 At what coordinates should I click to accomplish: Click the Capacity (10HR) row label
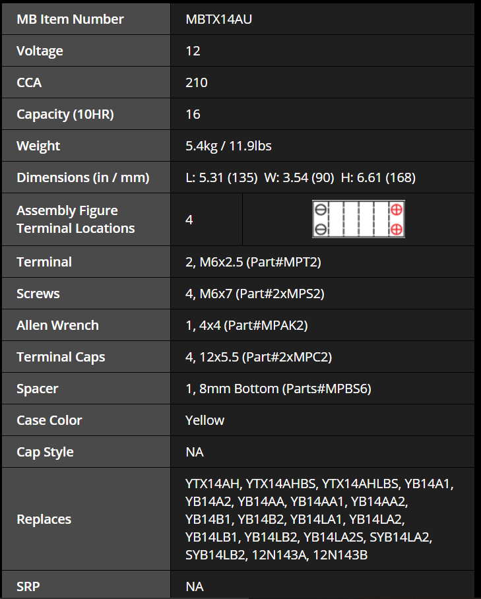pyautogui.click(x=65, y=114)
